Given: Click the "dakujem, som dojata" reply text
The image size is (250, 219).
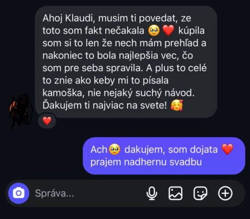Looking at the screenshot, I should [x=171, y=150].
